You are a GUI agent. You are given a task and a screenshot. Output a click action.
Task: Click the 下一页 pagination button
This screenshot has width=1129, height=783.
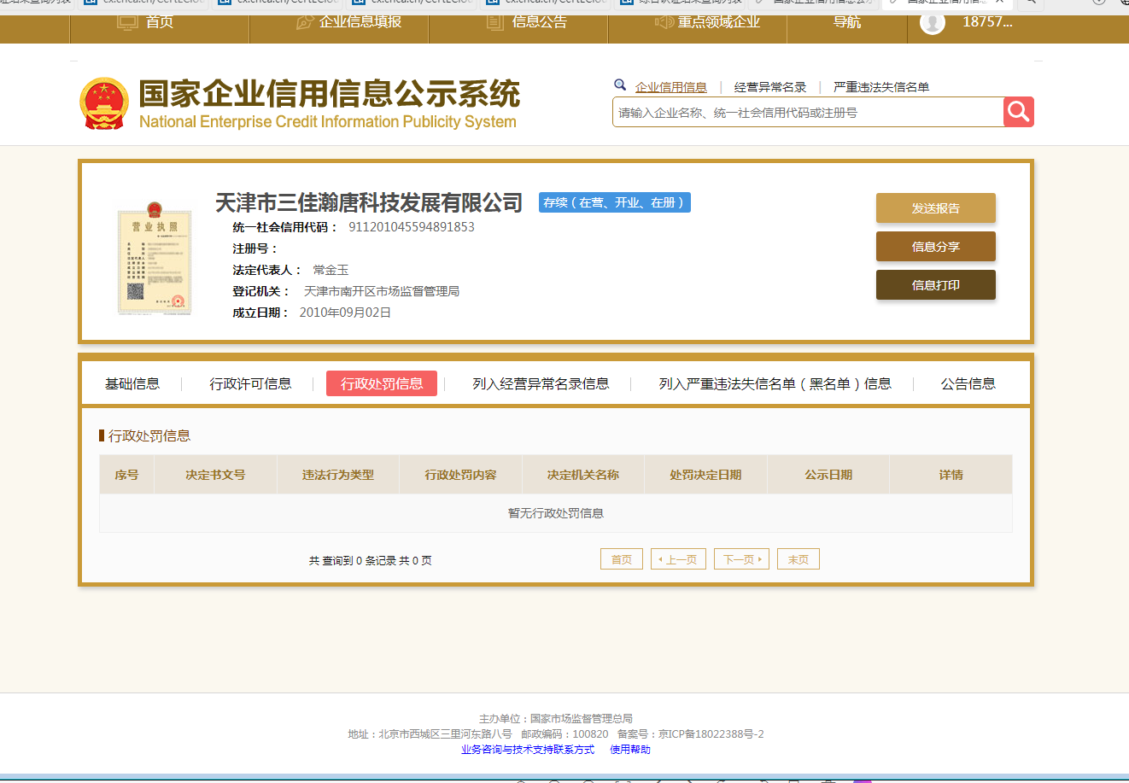click(x=742, y=559)
